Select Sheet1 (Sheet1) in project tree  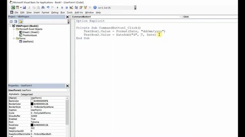[31, 32]
